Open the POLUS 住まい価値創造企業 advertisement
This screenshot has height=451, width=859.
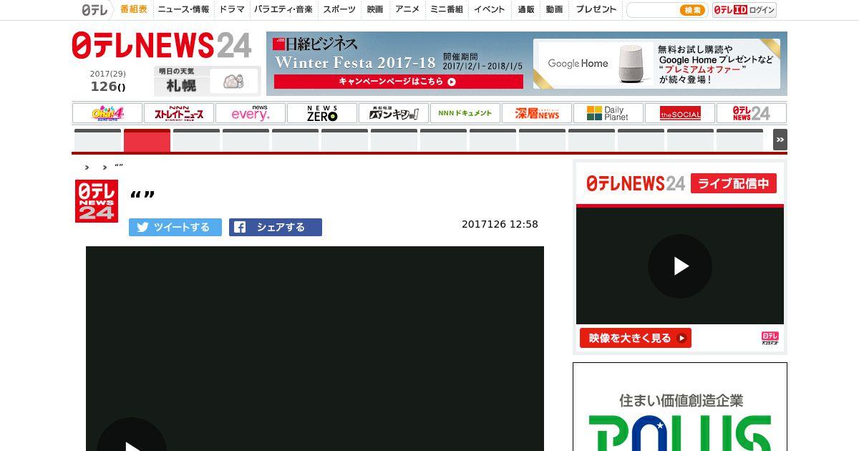[x=680, y=407]
